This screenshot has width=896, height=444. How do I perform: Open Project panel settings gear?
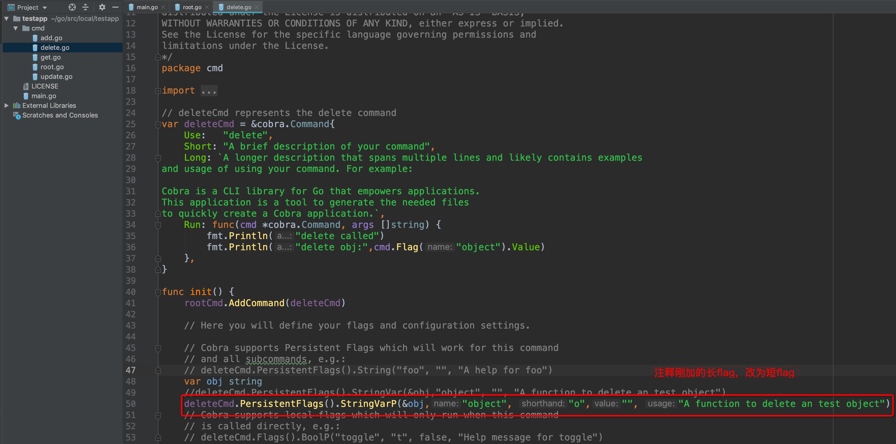[x=102, y=7]
